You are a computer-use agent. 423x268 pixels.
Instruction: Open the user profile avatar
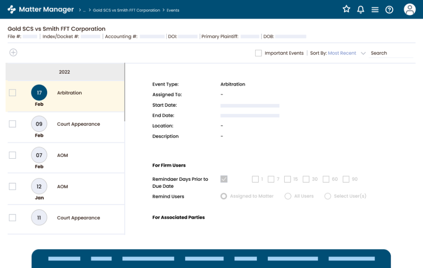[410, 9]
